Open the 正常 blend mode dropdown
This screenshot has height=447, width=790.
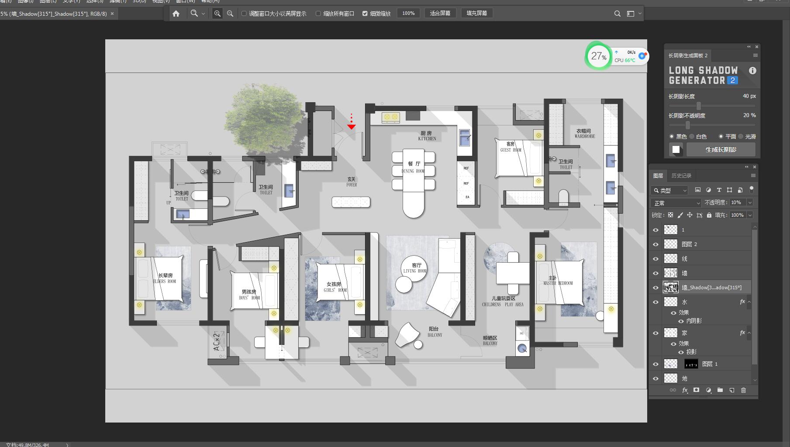[676, 203]
